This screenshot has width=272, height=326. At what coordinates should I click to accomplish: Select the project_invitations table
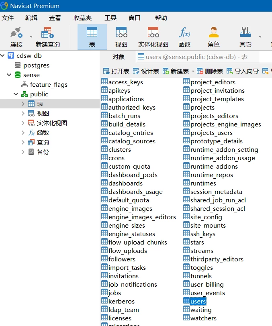214,91
